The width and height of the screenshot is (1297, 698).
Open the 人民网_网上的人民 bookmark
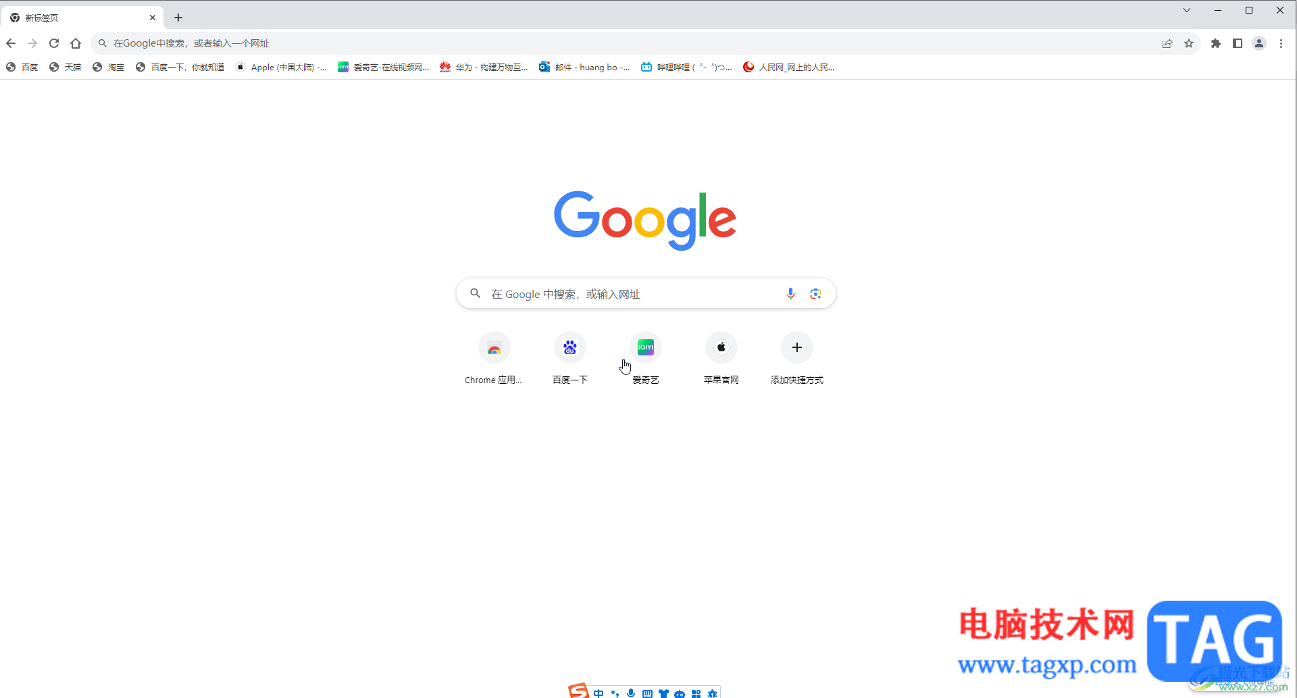coord(788,67)
